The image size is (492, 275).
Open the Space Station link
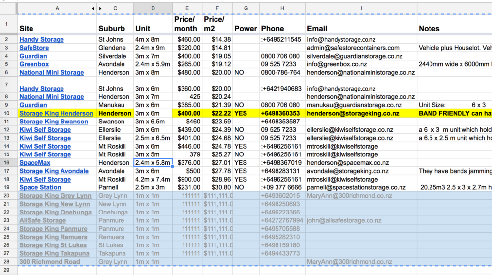tap(40, 187)
